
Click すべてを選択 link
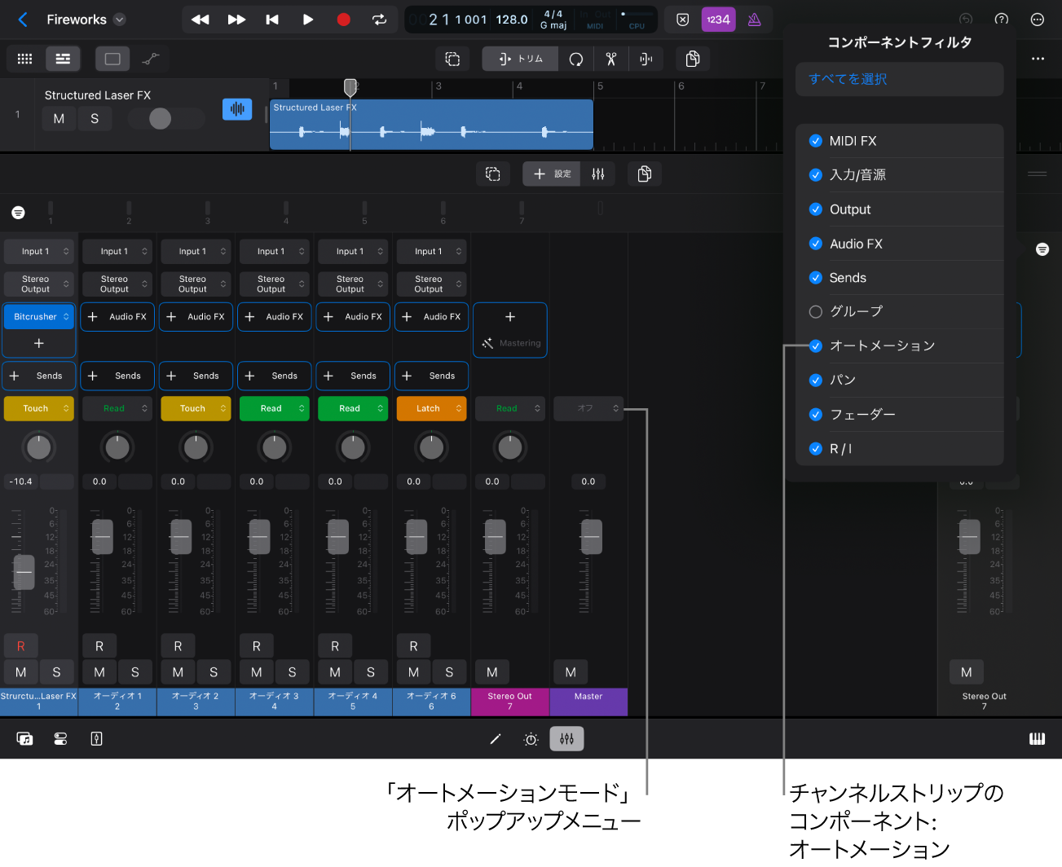848,79
